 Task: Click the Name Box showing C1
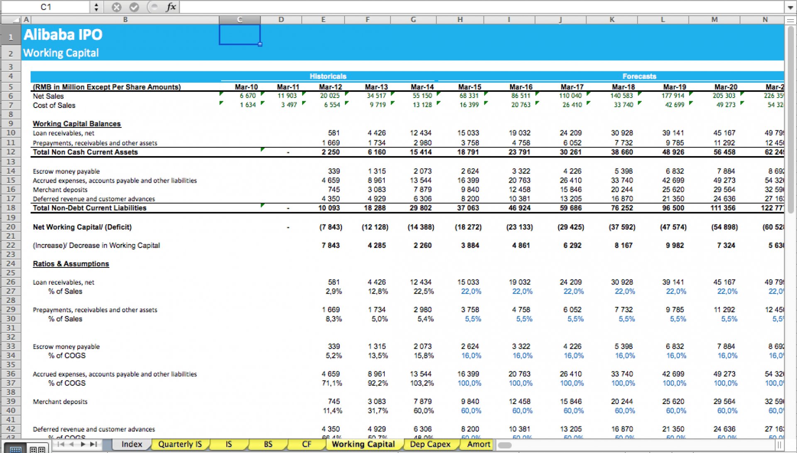[46, 7]
